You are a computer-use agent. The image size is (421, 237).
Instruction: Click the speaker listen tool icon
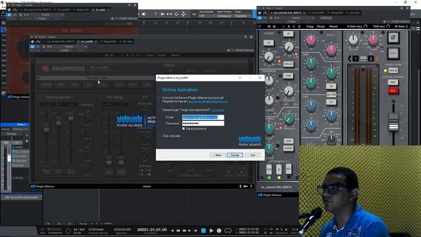click(143, 14)
